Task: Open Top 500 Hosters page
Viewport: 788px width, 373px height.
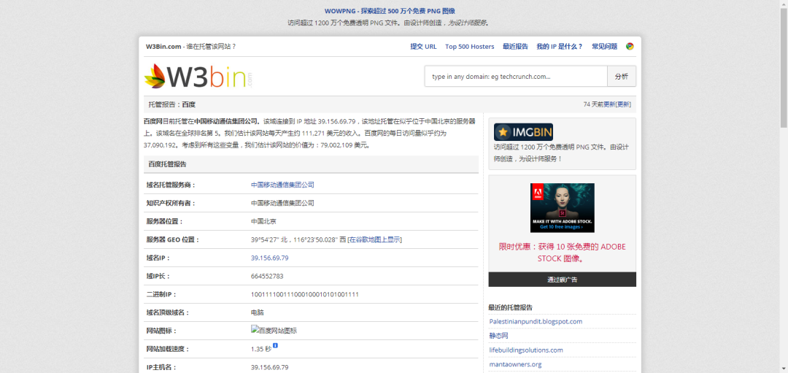Action: tap(469, 46)
